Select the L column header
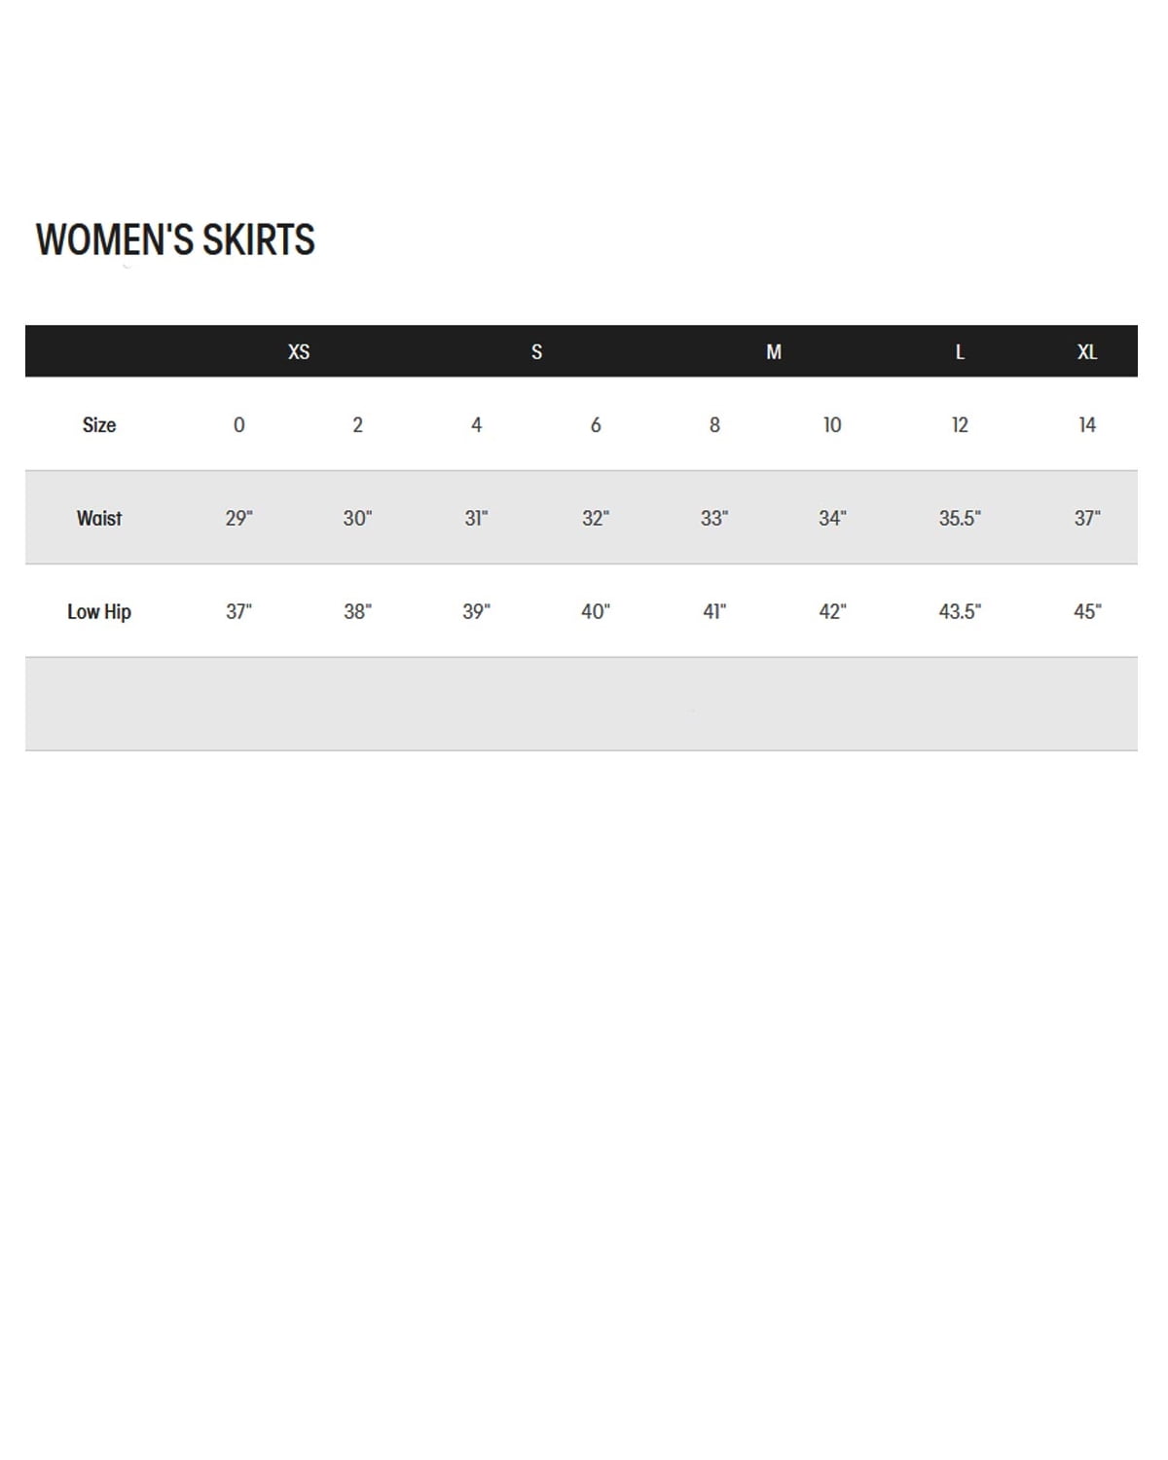Viewport: 1168px width, 1460px height. point(960,352)
